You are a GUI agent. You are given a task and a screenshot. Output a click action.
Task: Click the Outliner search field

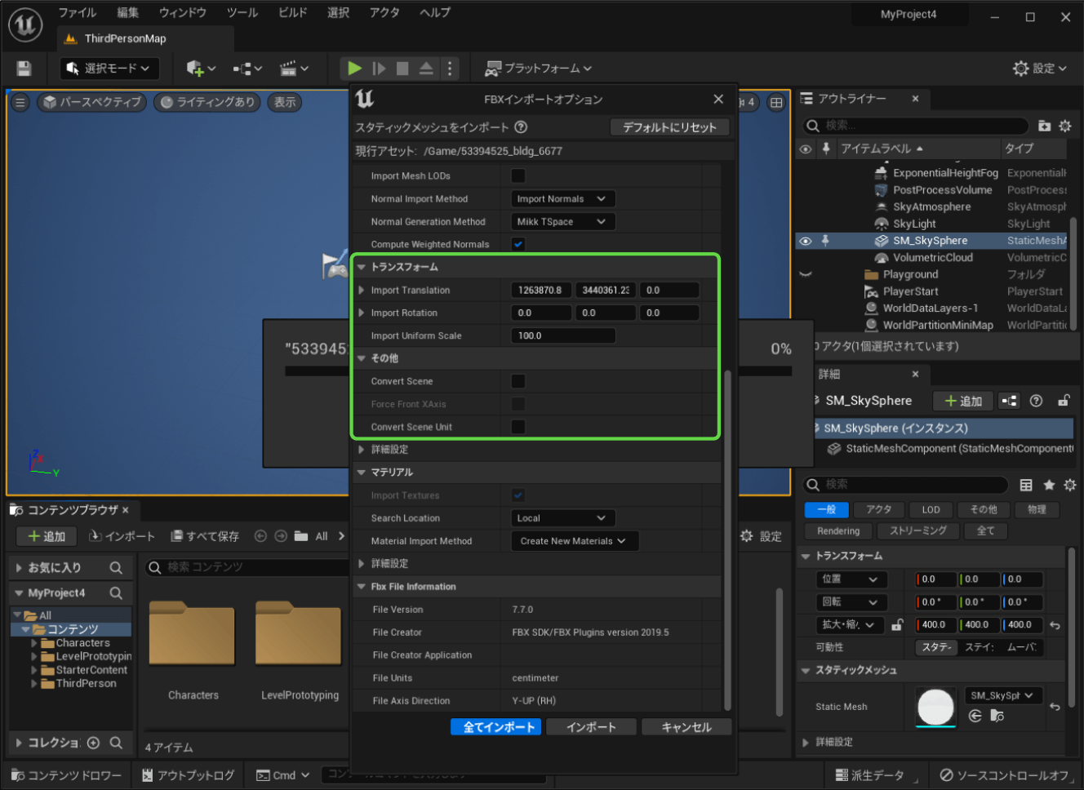(x=915, y=126)
